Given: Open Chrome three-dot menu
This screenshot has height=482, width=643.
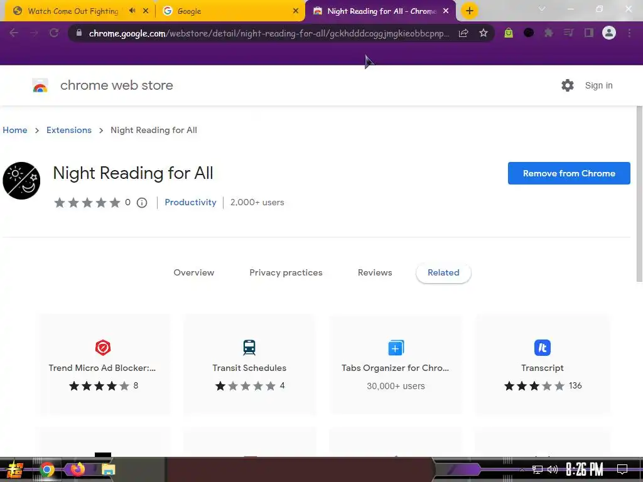Looking at the screenshot, I should (629, 33).
